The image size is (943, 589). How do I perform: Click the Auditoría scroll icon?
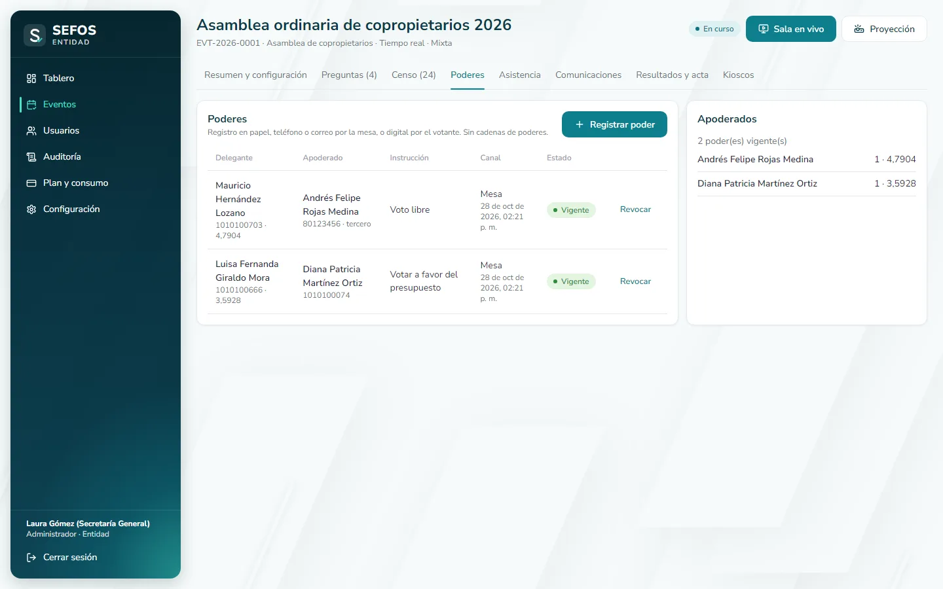pyautogui.click(x=31, y=157)
